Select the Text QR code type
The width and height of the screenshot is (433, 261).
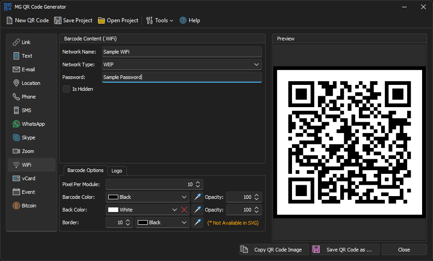coord(31,56)
